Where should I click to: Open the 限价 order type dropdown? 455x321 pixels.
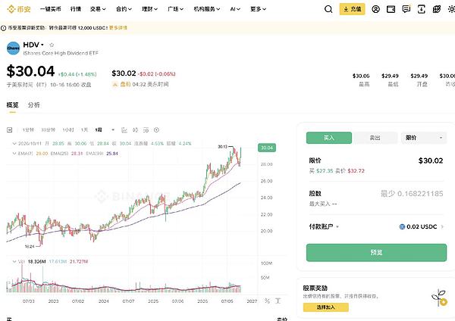pos(424,138)
